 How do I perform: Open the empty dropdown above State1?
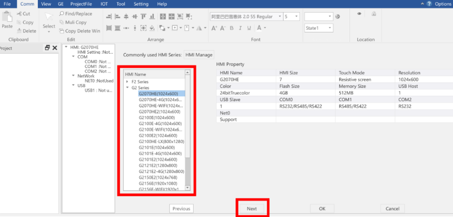[319, 16]
